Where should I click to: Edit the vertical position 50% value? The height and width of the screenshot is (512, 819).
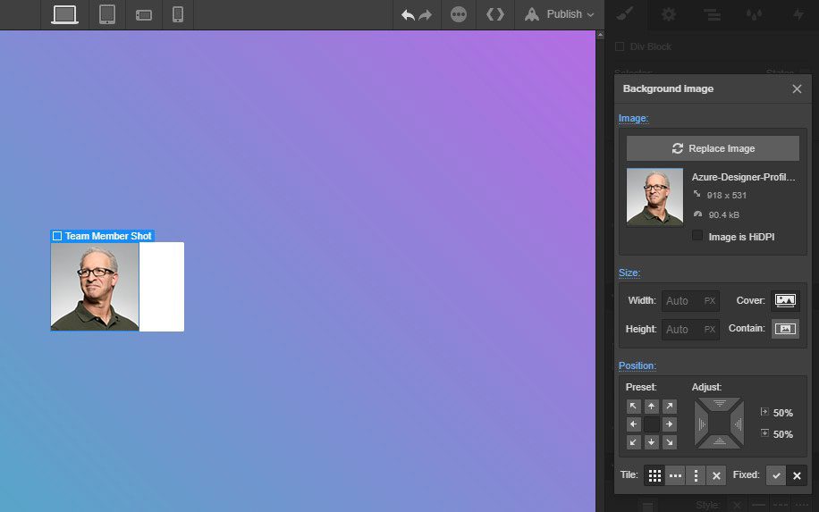click(782, 434)
